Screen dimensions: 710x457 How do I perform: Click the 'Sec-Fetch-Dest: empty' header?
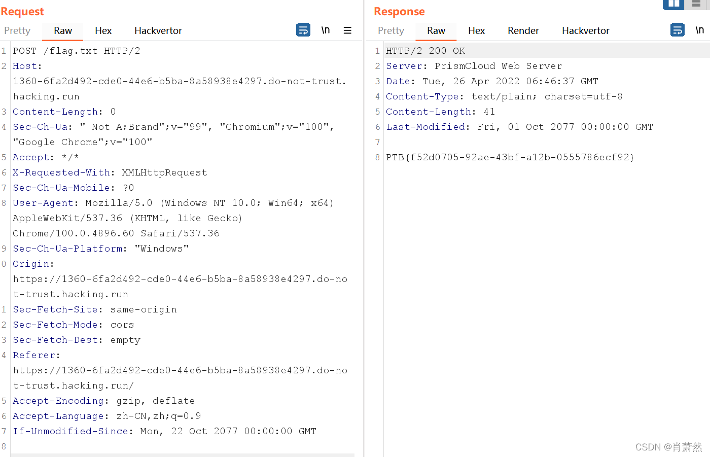(77, 340)
